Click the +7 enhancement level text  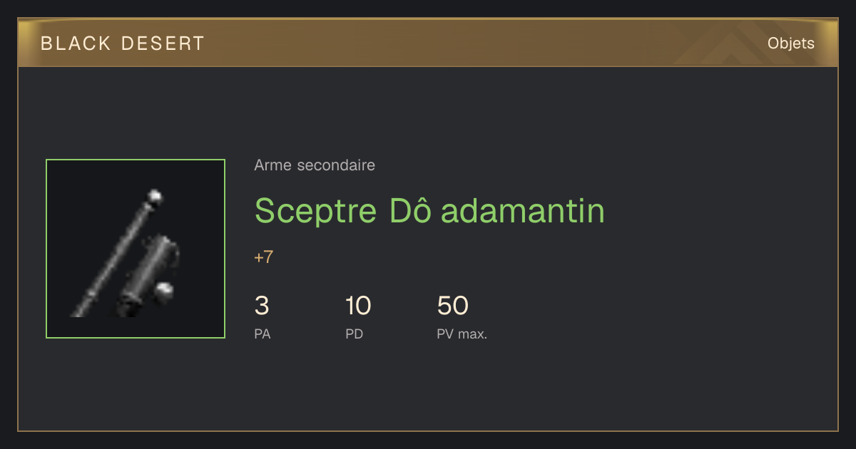pos(264,257)
